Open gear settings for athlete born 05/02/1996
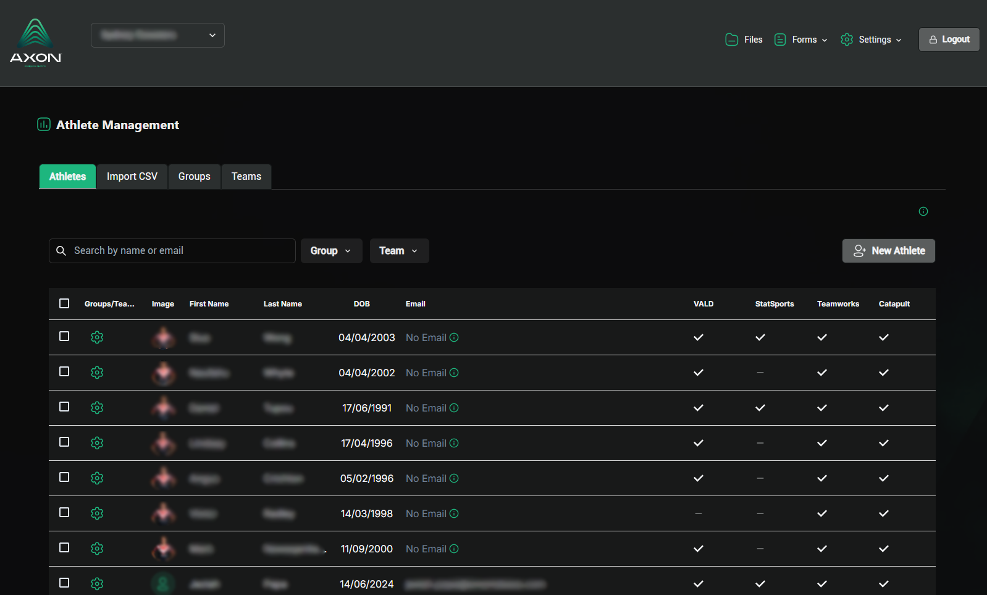This screenshot has height=595, width=987. (97, 478)
